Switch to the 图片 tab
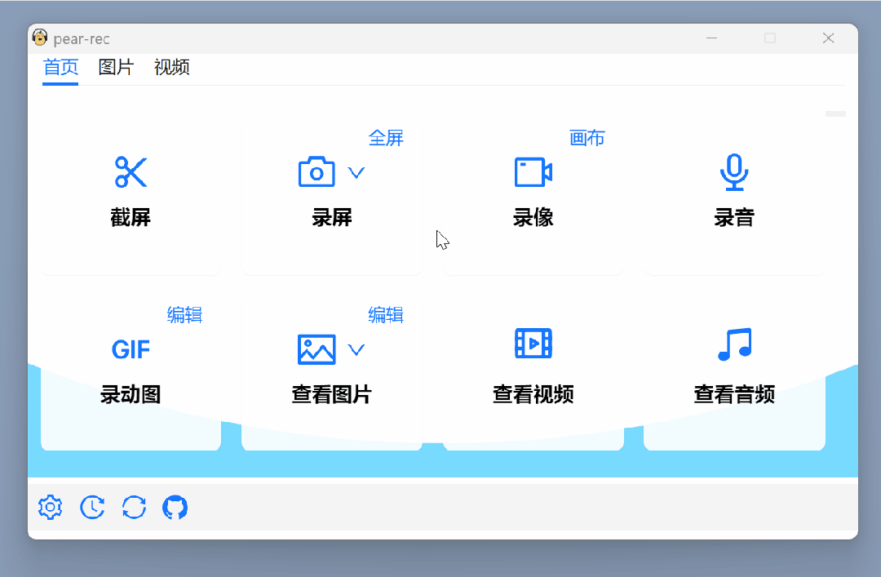 115,68
